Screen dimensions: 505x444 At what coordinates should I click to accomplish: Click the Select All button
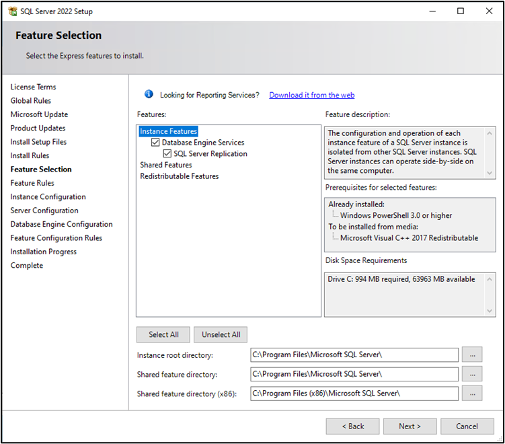tap(163, 335)
